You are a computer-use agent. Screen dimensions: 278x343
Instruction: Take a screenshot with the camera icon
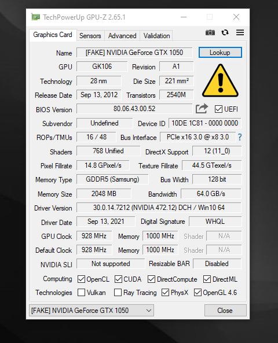click(210, 32)
